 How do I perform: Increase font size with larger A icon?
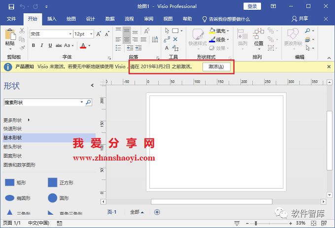click(99, 34)
